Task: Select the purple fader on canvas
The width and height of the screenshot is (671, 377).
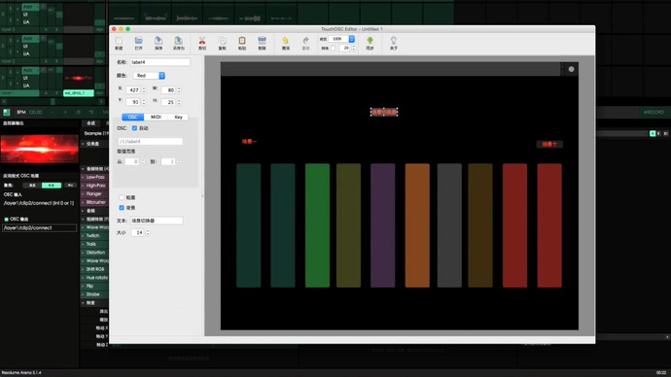Action: point(382,225)
